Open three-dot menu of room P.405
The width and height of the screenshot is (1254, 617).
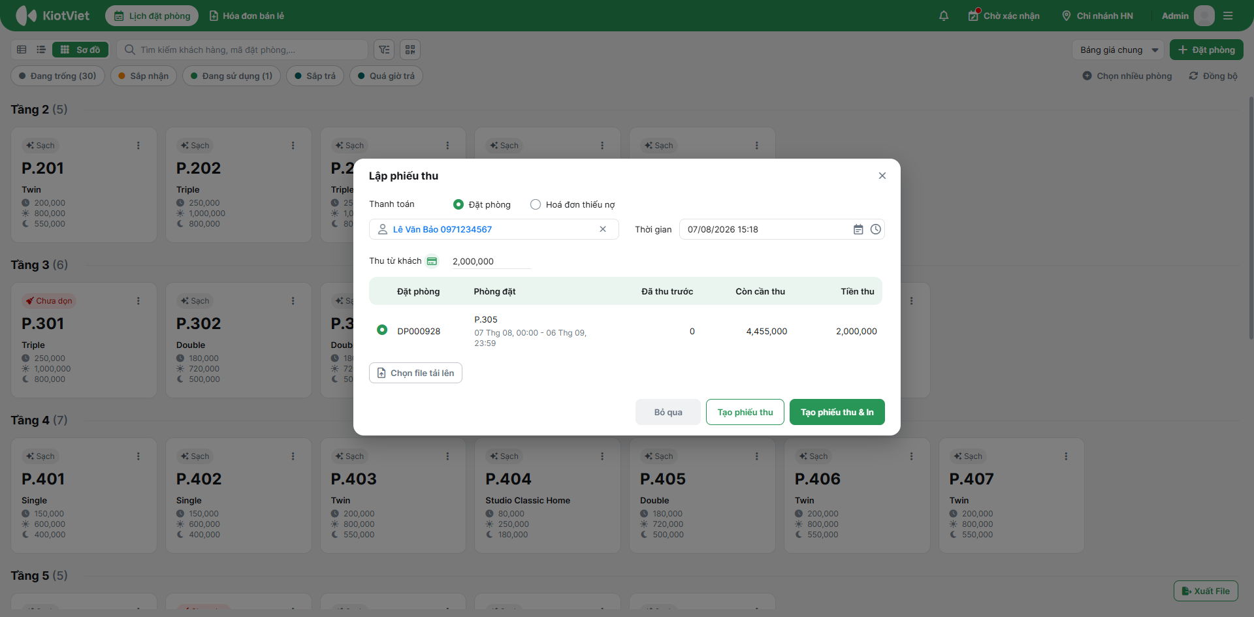point(756,456)
